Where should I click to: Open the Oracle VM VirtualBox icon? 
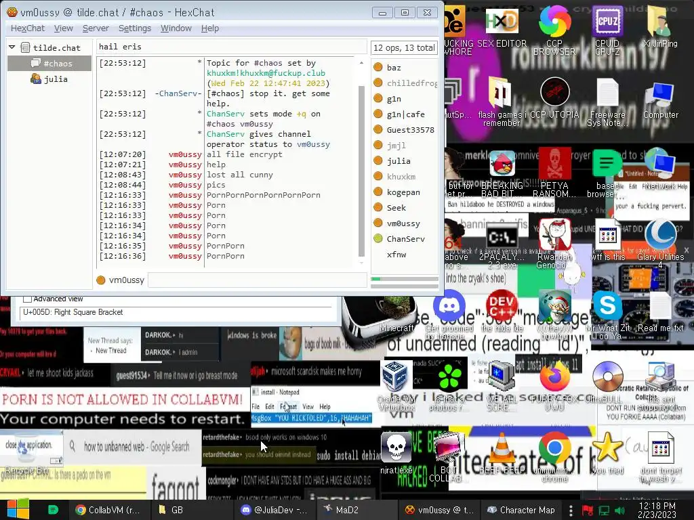click(x=396, y=385)
